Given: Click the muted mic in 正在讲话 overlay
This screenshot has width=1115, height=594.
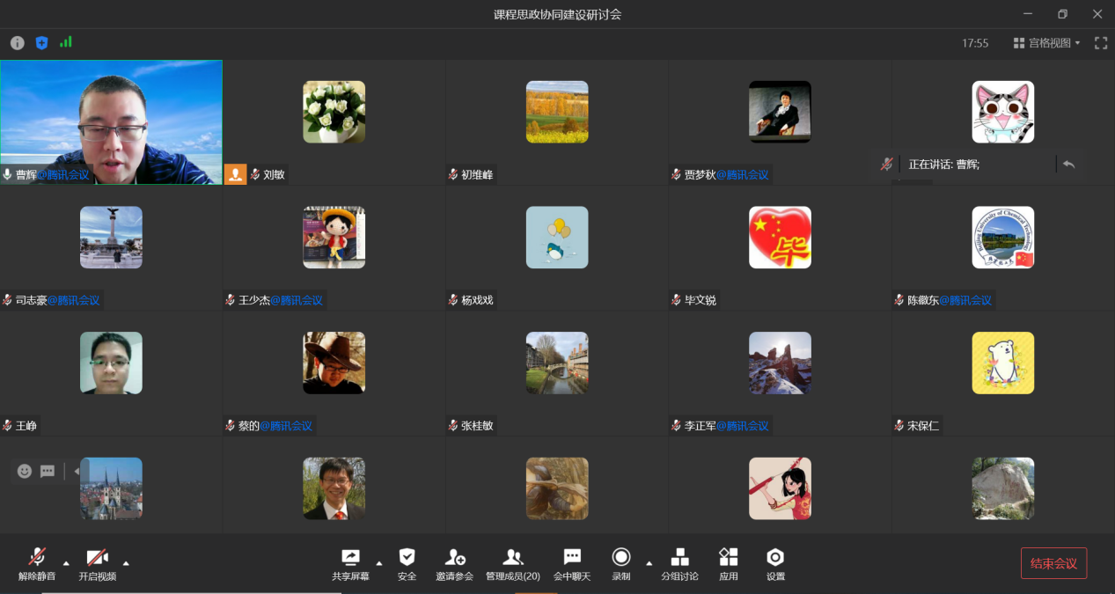Looking at the screenshot, I should 887,164.
